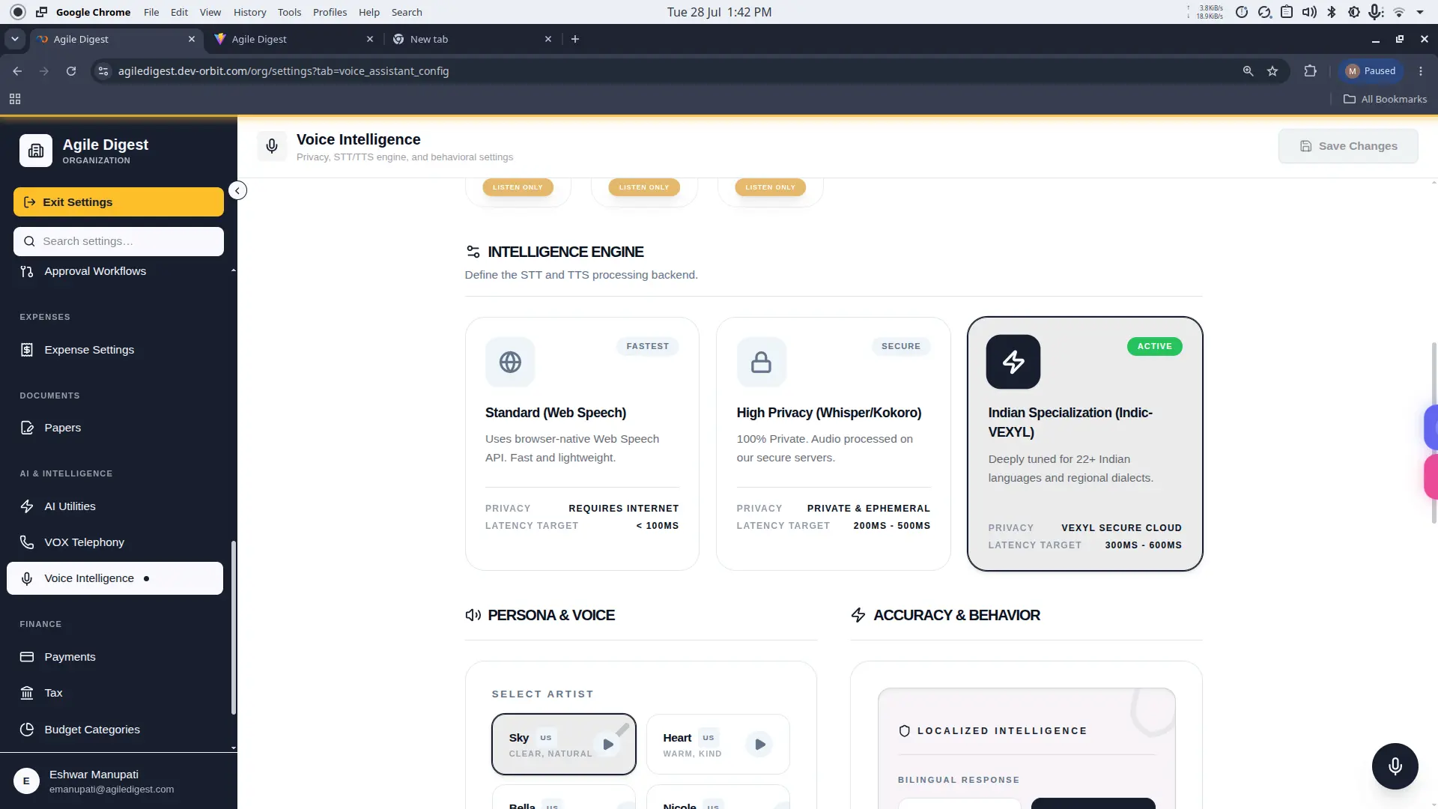
Task: Open Chrome extensions puzzle icon
Action: tap(1310, 71)
